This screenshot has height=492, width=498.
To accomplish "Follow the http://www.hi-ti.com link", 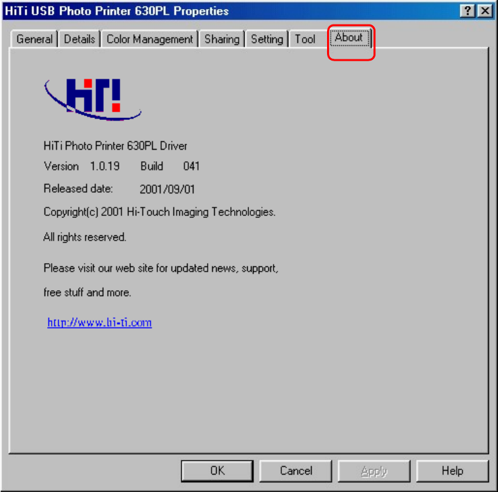I will [99, 322].
